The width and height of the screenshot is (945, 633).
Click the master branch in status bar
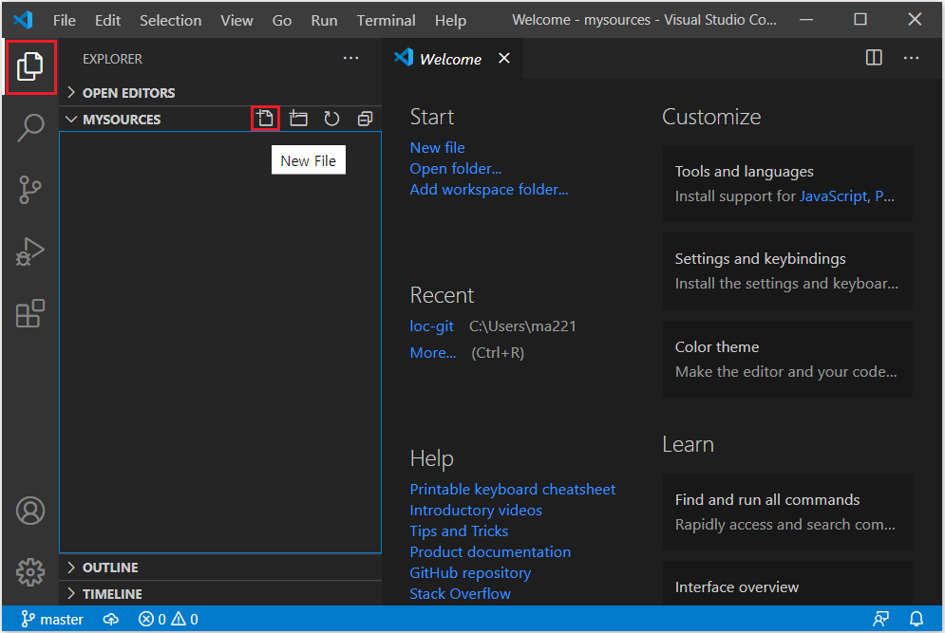52,619
